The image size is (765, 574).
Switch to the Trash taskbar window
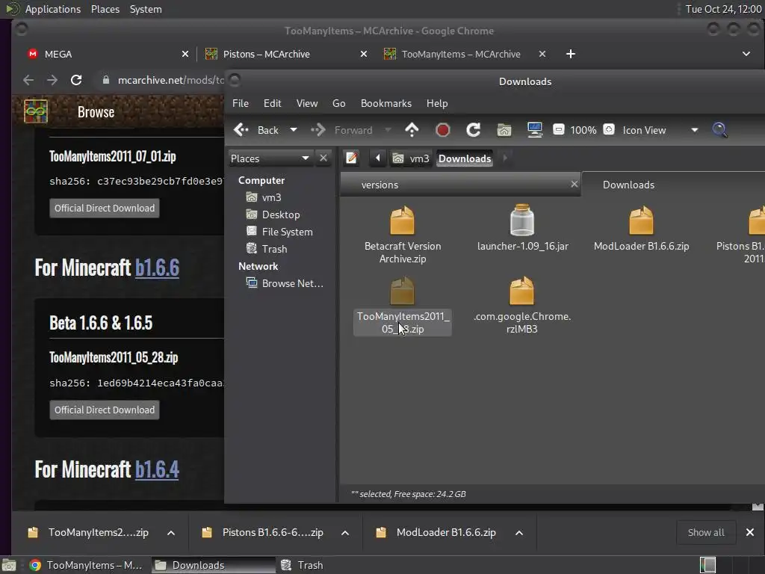point(303,565)
